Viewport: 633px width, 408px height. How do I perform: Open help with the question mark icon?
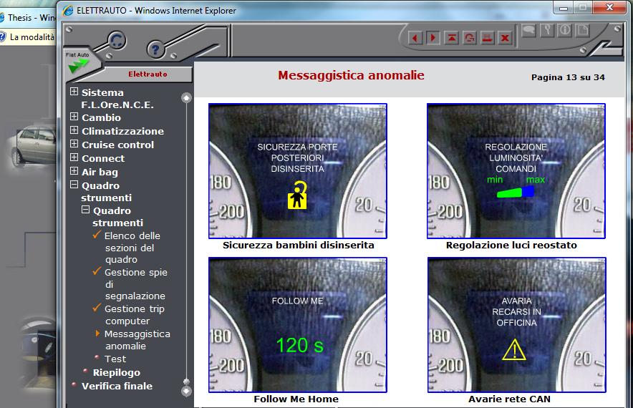click(155, 49)
